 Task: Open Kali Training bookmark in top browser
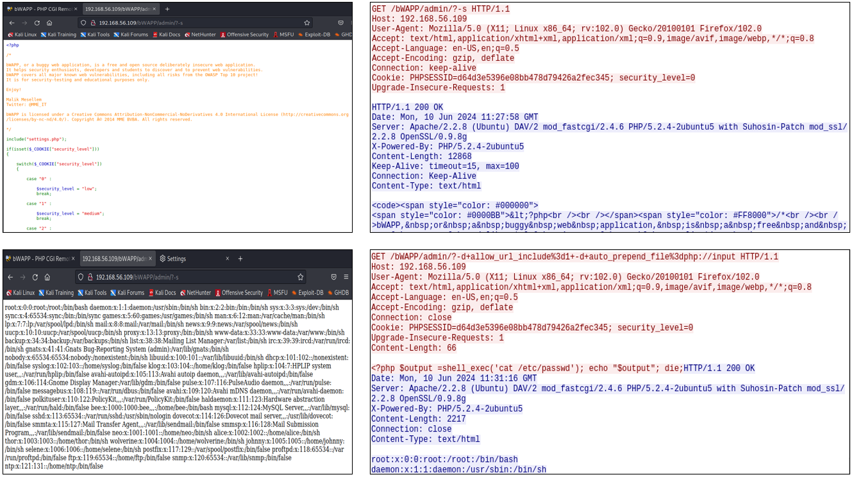pyautogui.click(x=58, y=35)
